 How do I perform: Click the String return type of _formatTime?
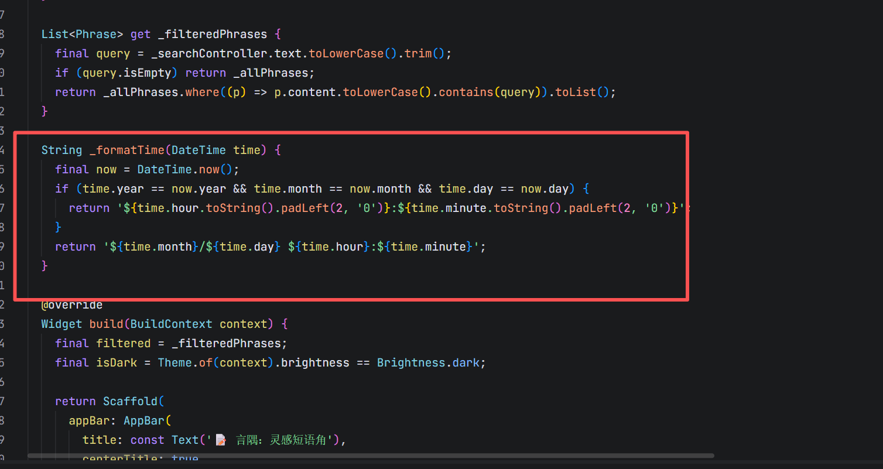point(61,150)
